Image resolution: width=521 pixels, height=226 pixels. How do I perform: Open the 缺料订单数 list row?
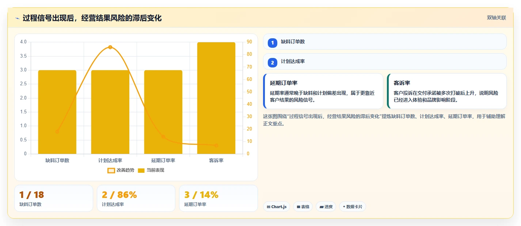[385, 42]
